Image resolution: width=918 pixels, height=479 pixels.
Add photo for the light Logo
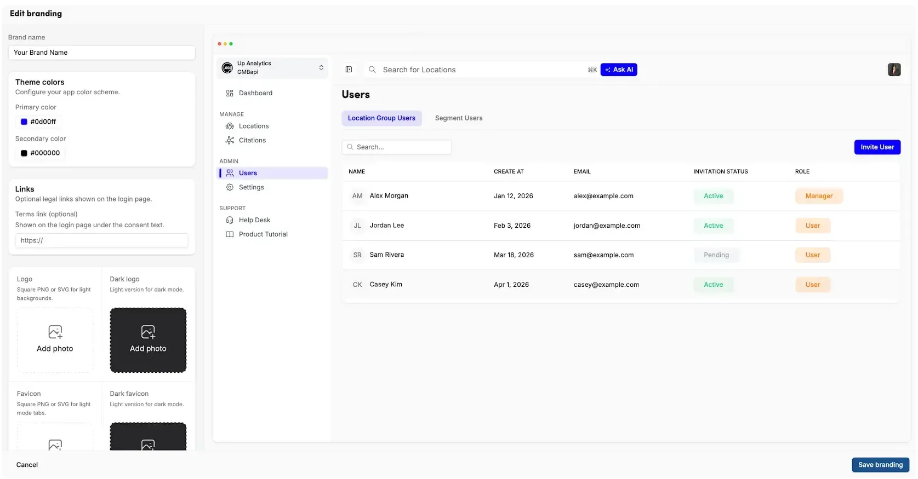tap(55, 340)
